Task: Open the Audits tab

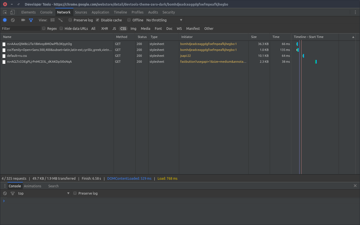Action: point(153,12)
